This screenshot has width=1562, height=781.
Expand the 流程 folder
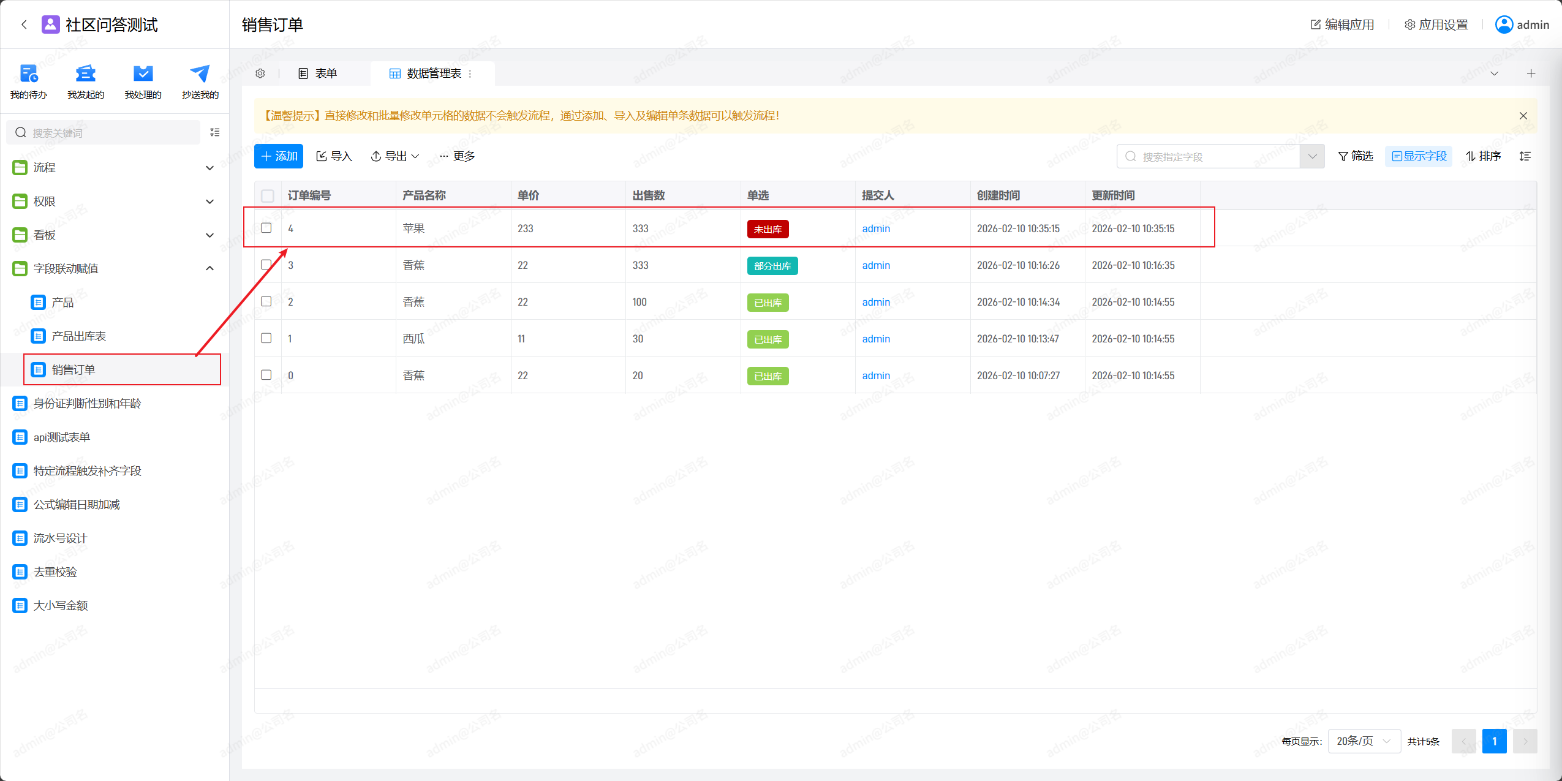coord(209,167)
